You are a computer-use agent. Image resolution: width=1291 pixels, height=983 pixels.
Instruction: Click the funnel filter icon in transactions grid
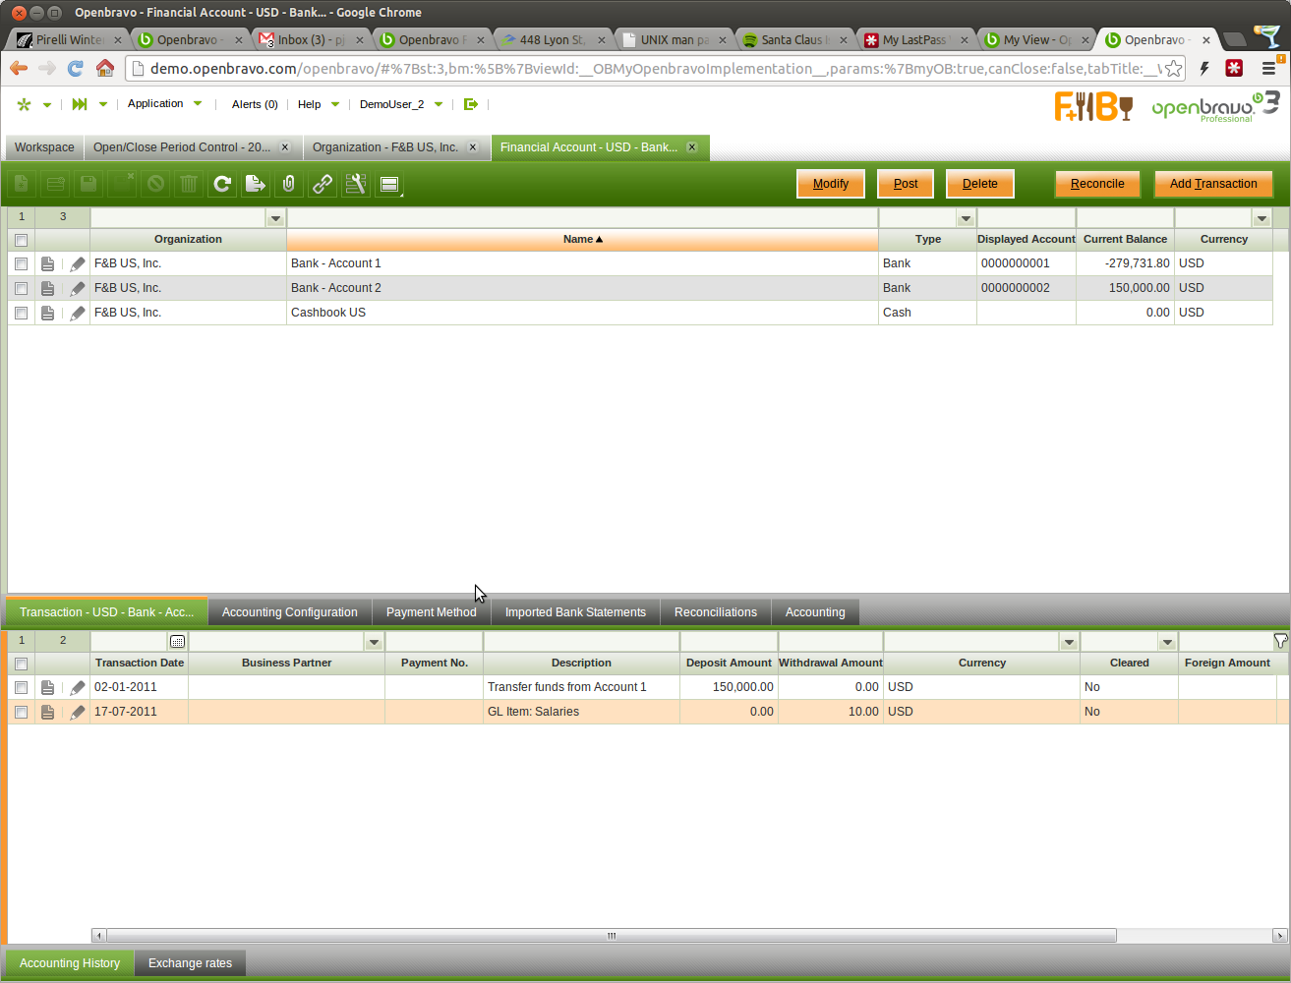click(x=1280, y=641)
